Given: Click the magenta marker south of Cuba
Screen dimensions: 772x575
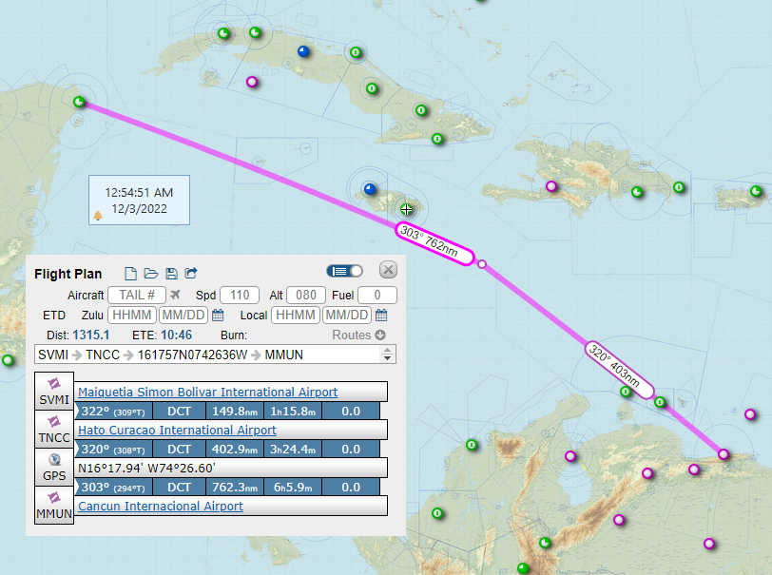Looking at the screenshot, I should [252, 81].
